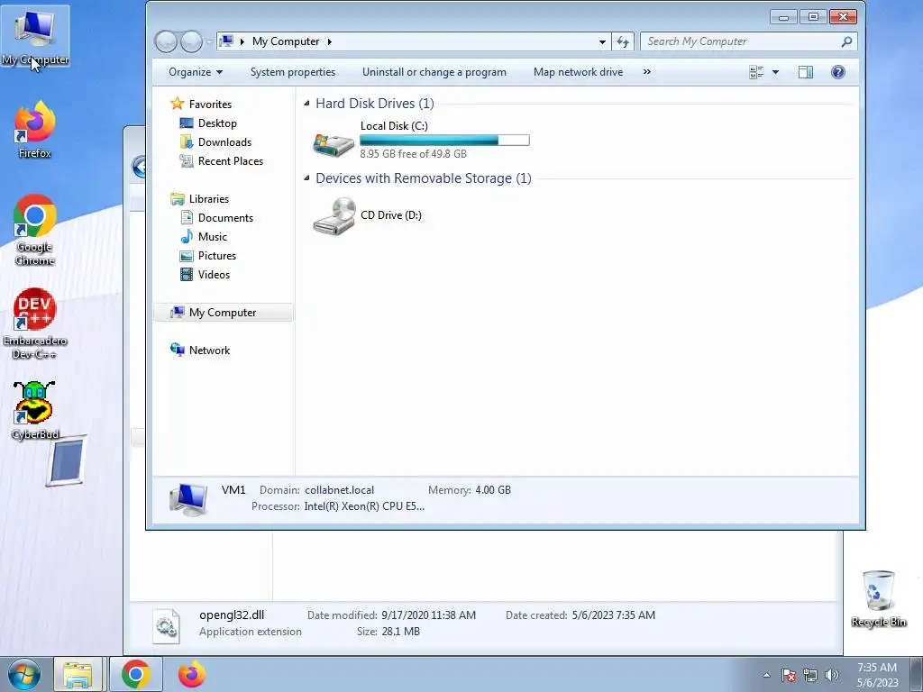
Task: Click the Change your view icon
Action: tap(756, 72)
